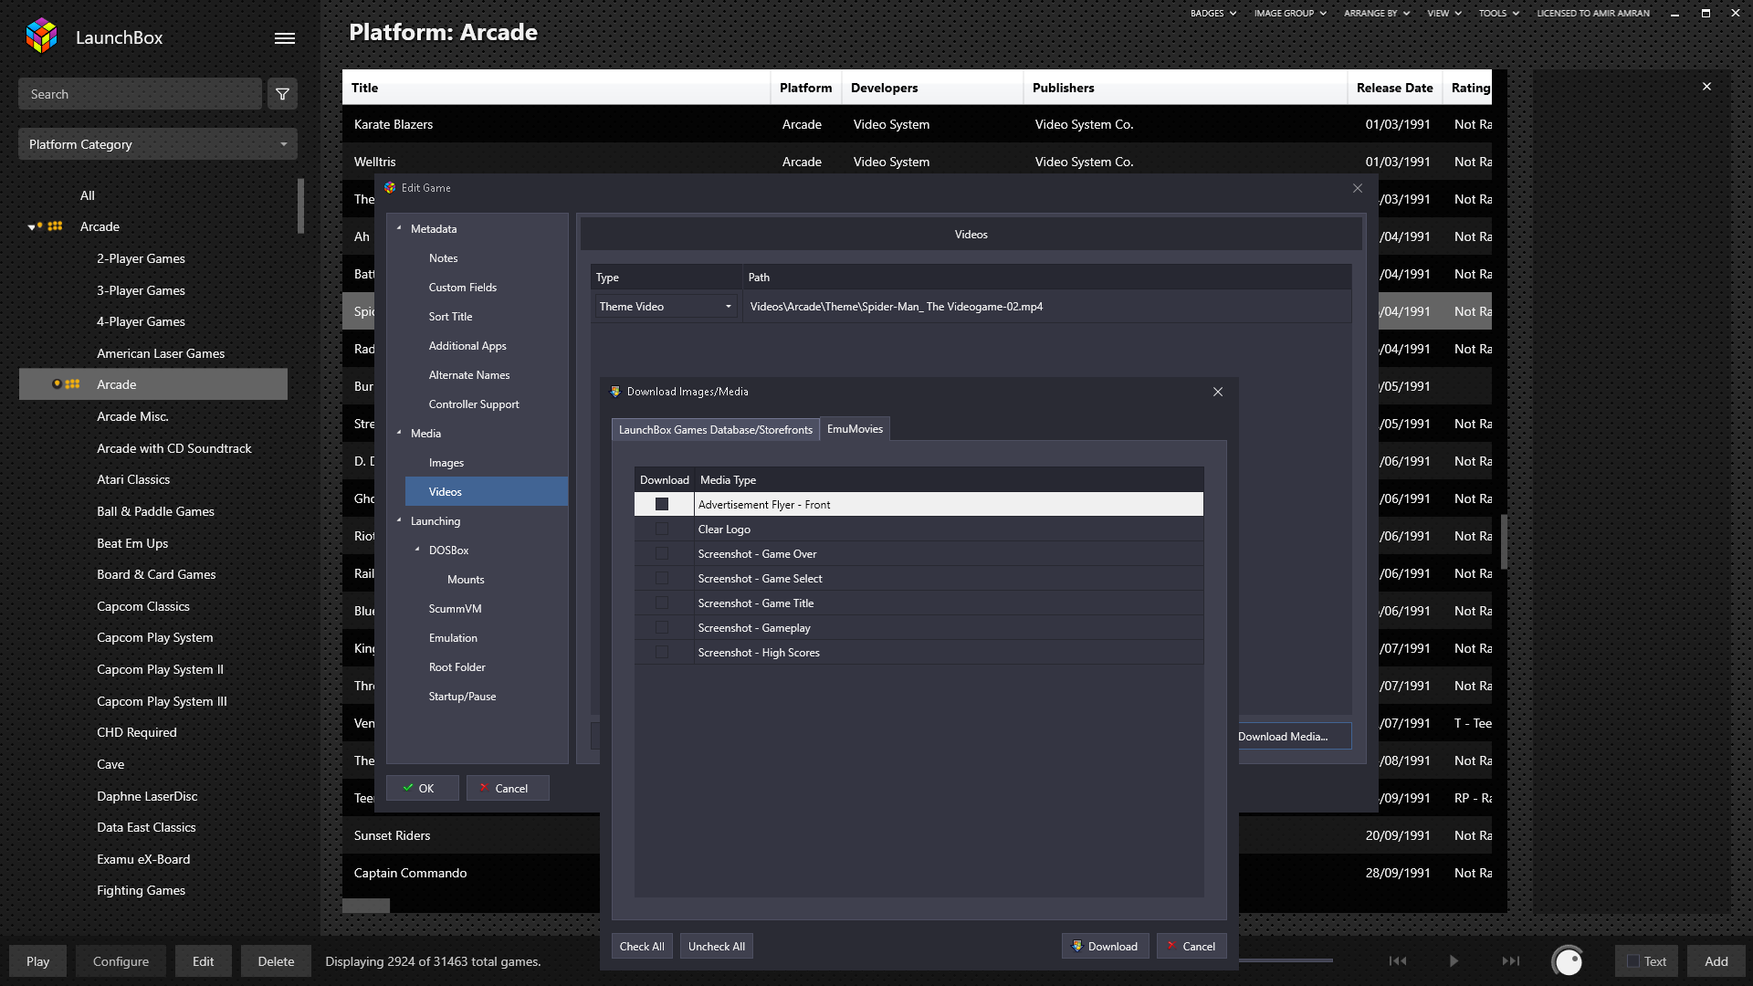
Task: Select Capcom Play System II platform
Action: [x=160, y=669]
